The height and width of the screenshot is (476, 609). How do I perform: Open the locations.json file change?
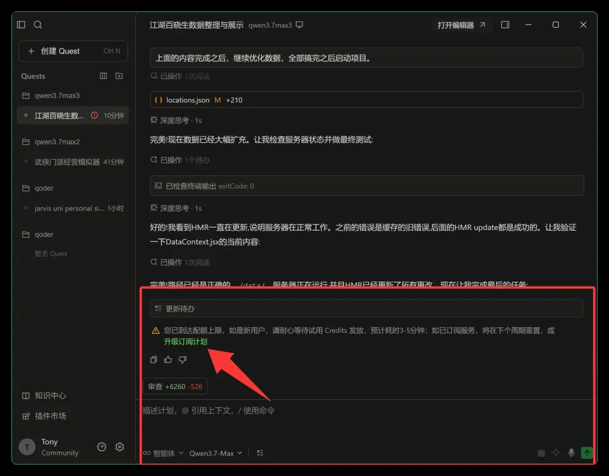367,100
